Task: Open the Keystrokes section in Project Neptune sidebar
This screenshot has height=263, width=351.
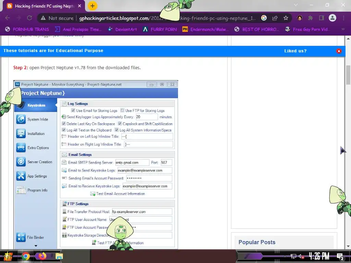Action: (x=36, y=105)
